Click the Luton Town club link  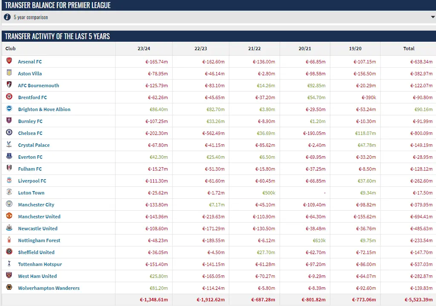point(31,193)
